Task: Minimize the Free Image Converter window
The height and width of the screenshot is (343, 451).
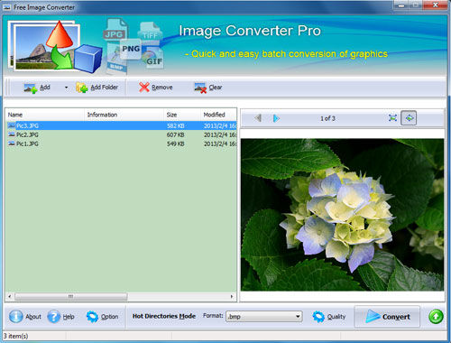Action: [401, 5]
